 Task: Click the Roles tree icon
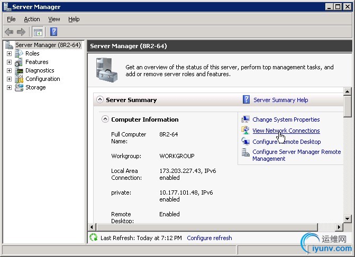(19, 53)
